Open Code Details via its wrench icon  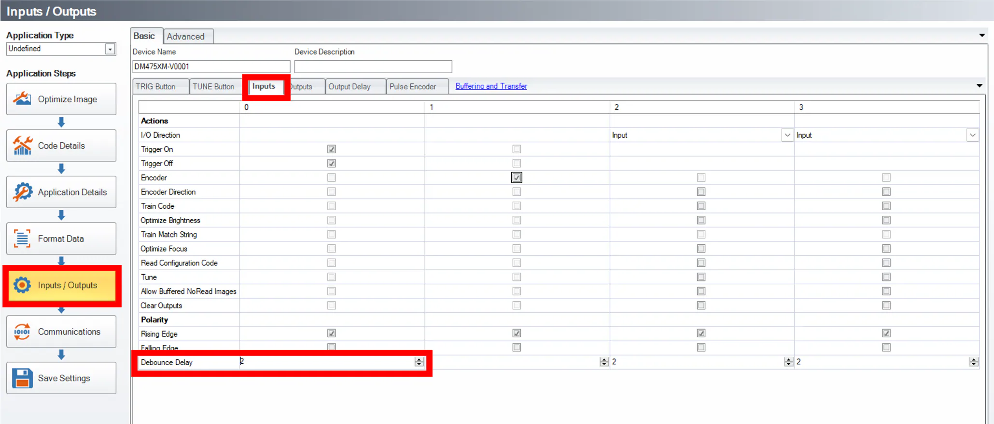(22, 146)
